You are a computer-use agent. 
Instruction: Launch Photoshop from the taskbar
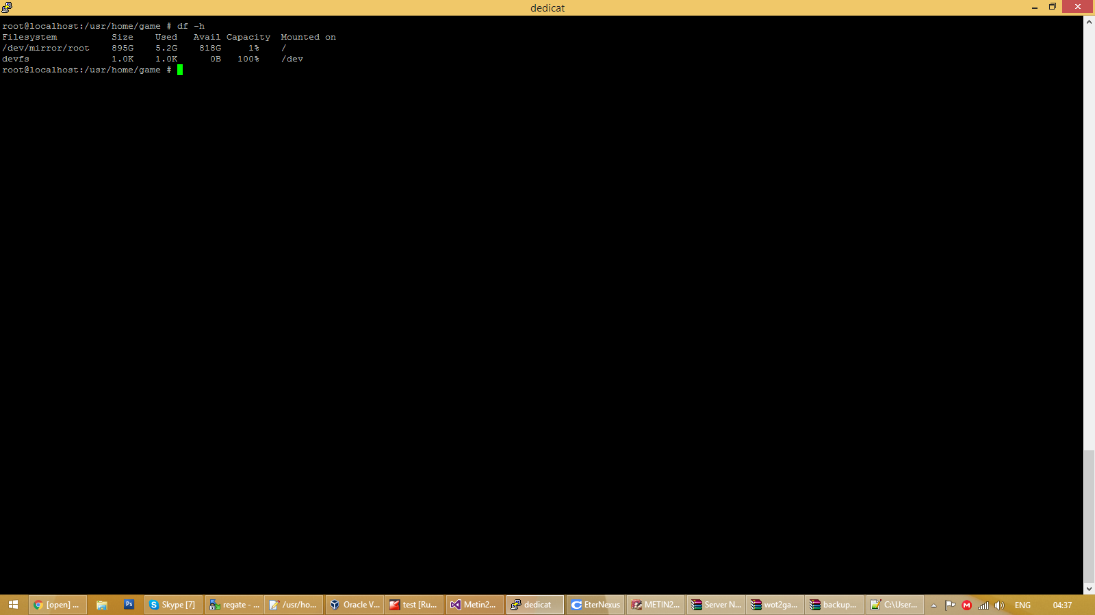tap(129, 605)
